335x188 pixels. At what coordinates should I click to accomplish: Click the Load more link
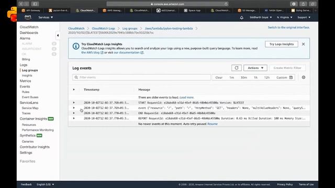pos(187,97)
